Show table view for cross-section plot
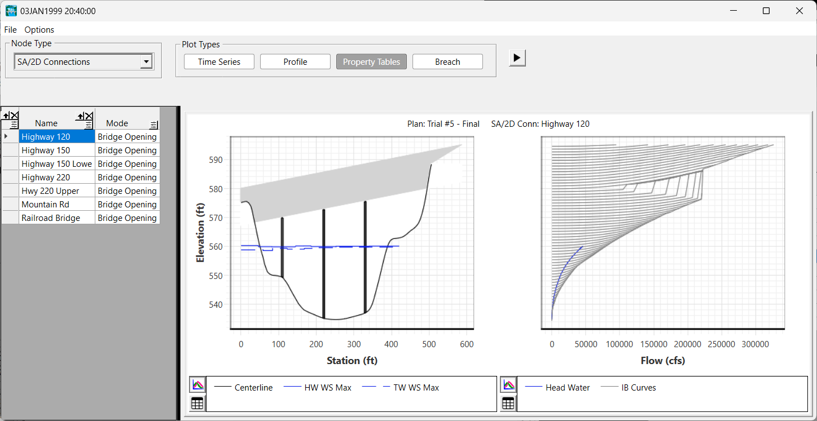Image resolution: width=817 pixels, height=421 pixels. pyautogui.click(x=197, y=403)
